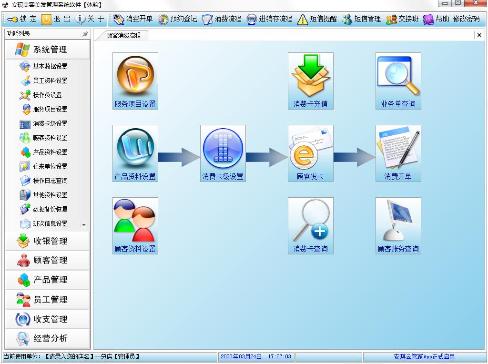
Task: Select 往来单位设置 in the sidebar
Action: point(43,166)
